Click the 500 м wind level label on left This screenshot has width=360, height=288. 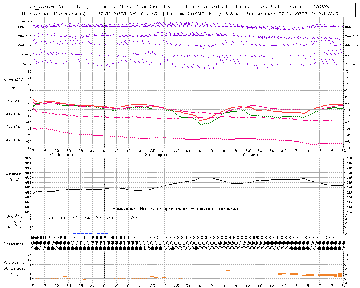point(27,55)
